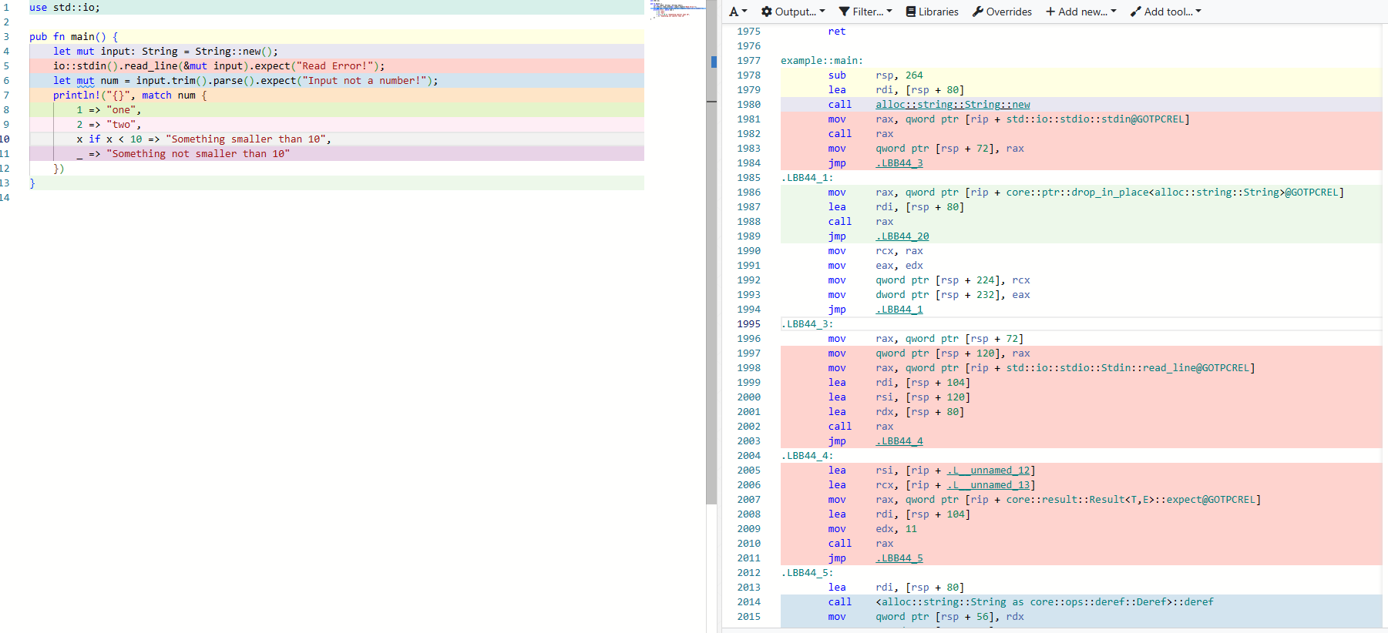Image resolution: width=1388 pixels, height=633 pixels.
Task: Open the .L__unnamed_13 reference link
Action: (x=988, y=485)
